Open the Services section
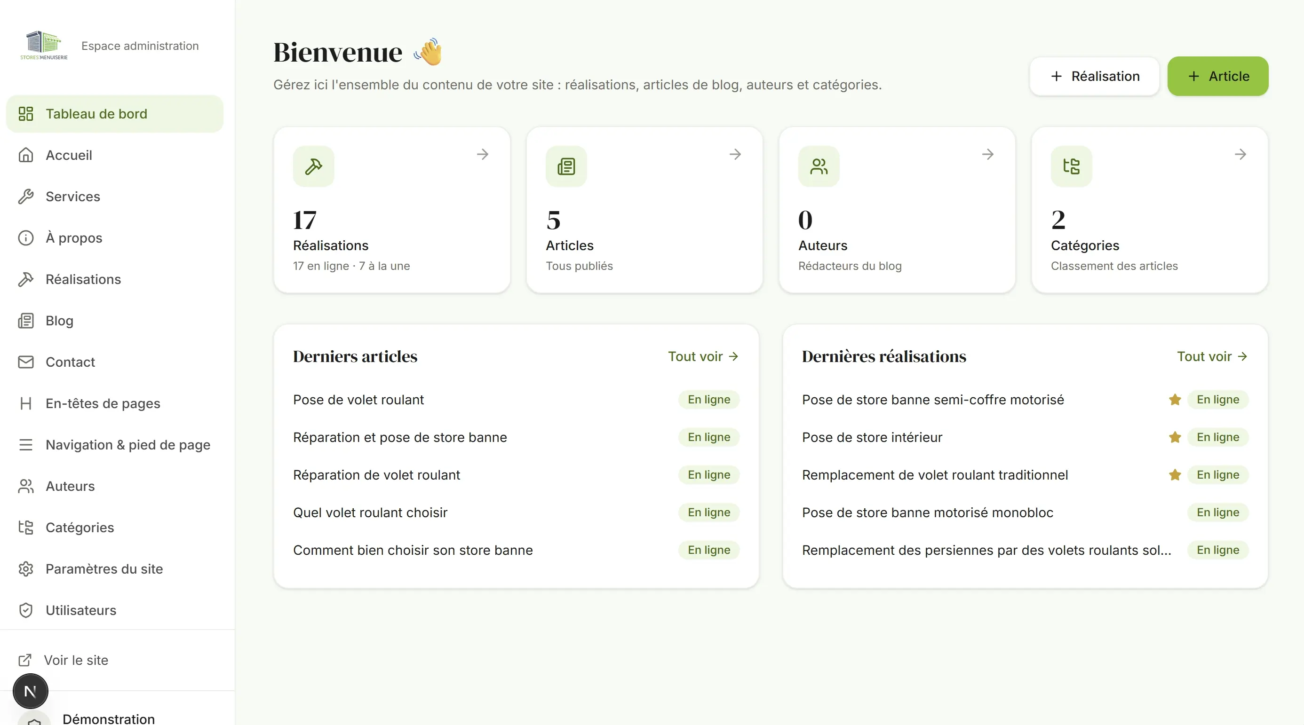The image size is (1304, 725). click(114, 197)
